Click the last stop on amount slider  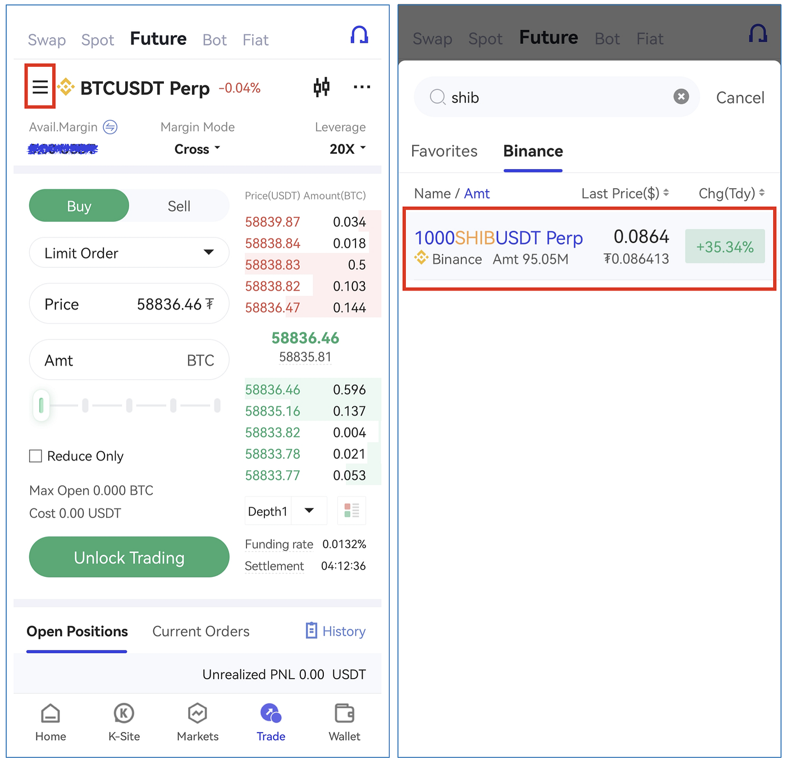point(217,405)
